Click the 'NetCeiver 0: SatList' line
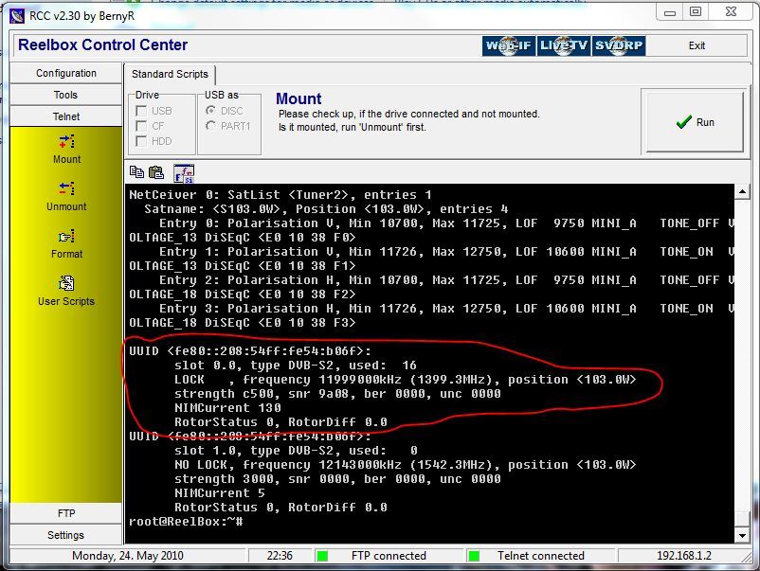 point(280,195)
